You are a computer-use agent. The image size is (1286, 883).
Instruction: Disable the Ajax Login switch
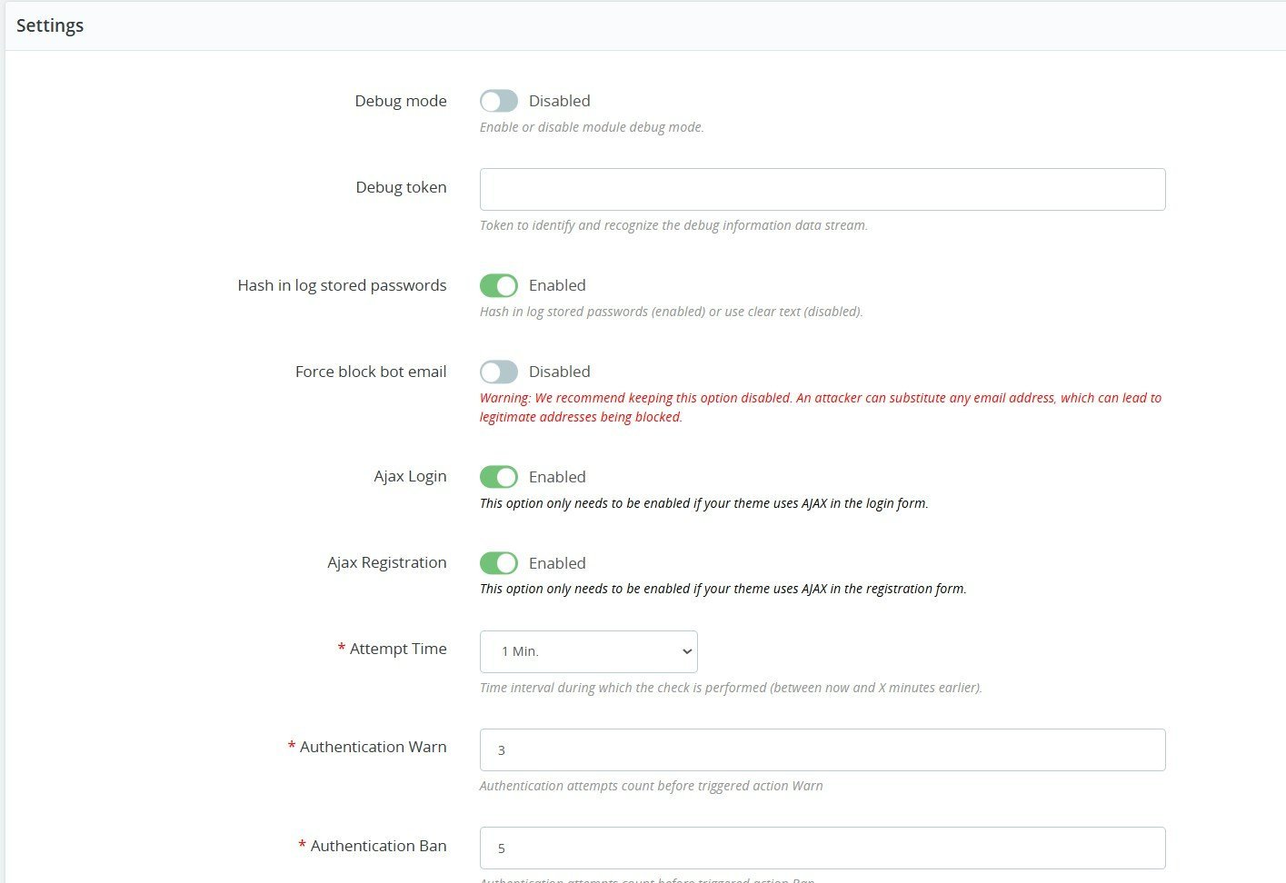pos(499,477)
